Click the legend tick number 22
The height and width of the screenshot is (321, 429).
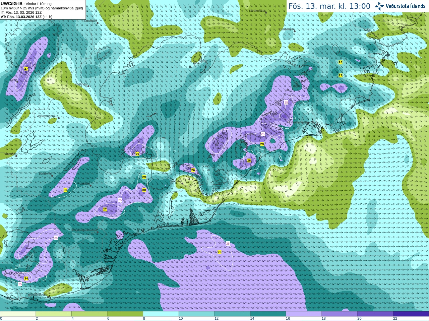tap(395, 319)
